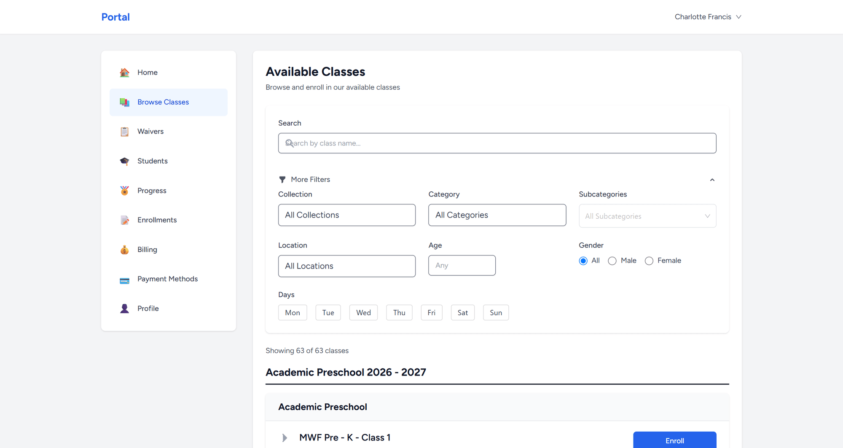Click the Profile silhouette icon
This screenshot has width=843, height=448.
(124, 309)
